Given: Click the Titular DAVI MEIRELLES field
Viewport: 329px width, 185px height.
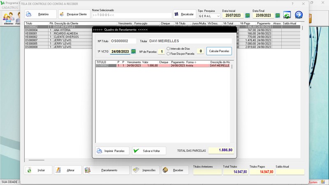Looking at the screenshot, I should tap(190, 41).
